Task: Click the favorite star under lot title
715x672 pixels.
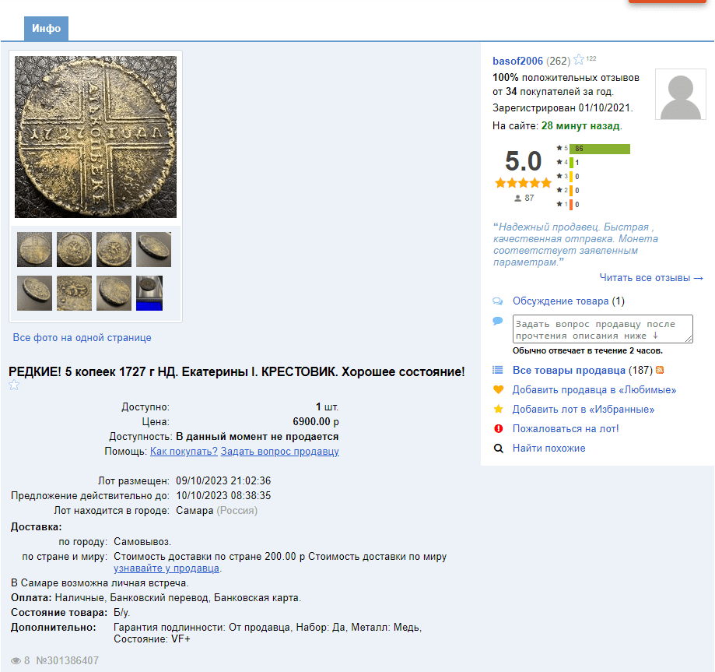Action: click(x=14, y=385)
